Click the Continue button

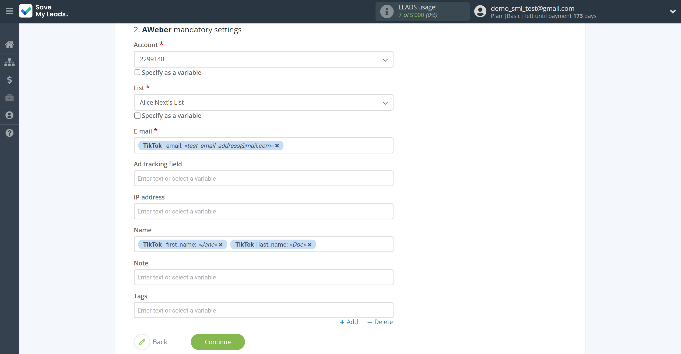(x=218, y=342)
